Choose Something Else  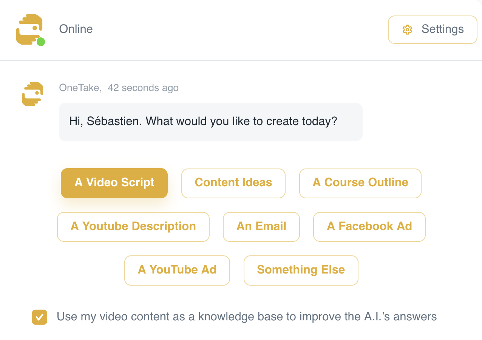[301, 270]
